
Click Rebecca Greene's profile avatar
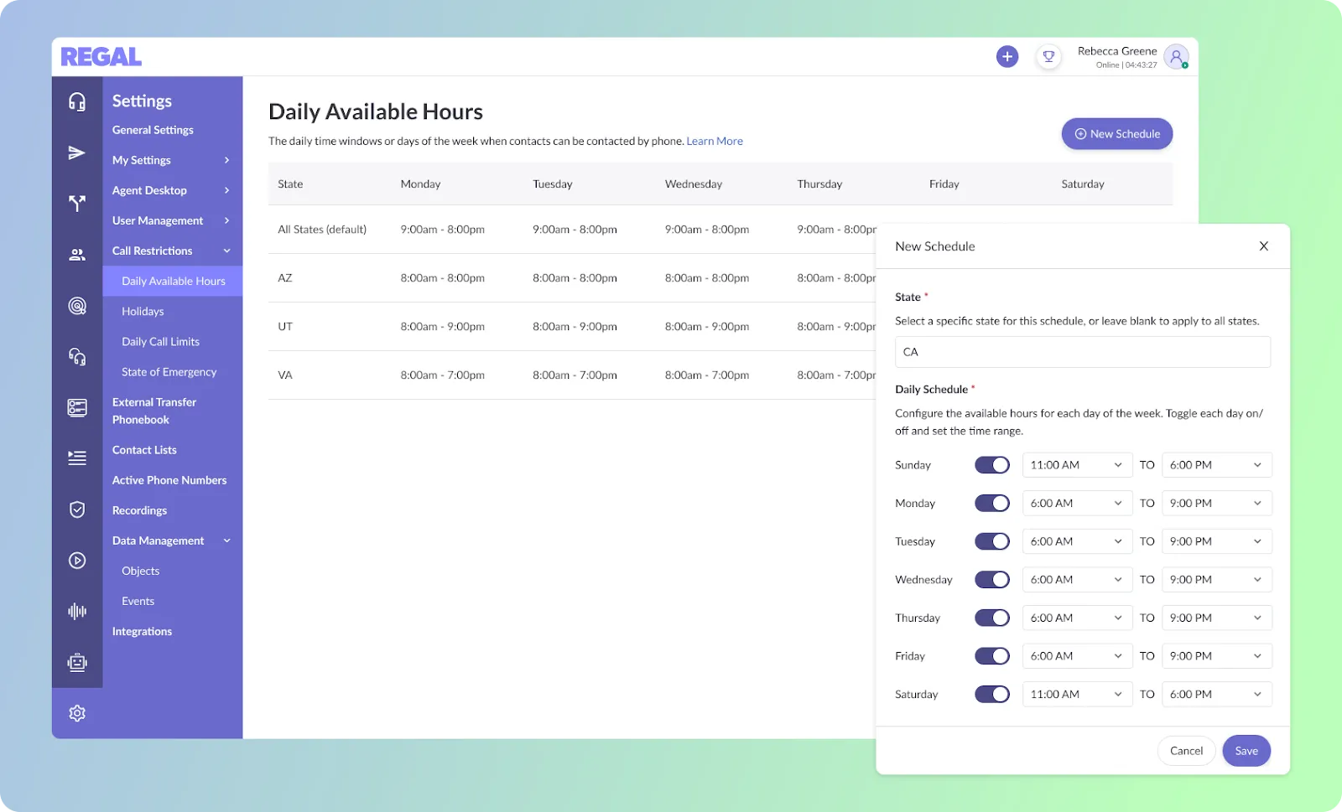tap(1177, 57)
